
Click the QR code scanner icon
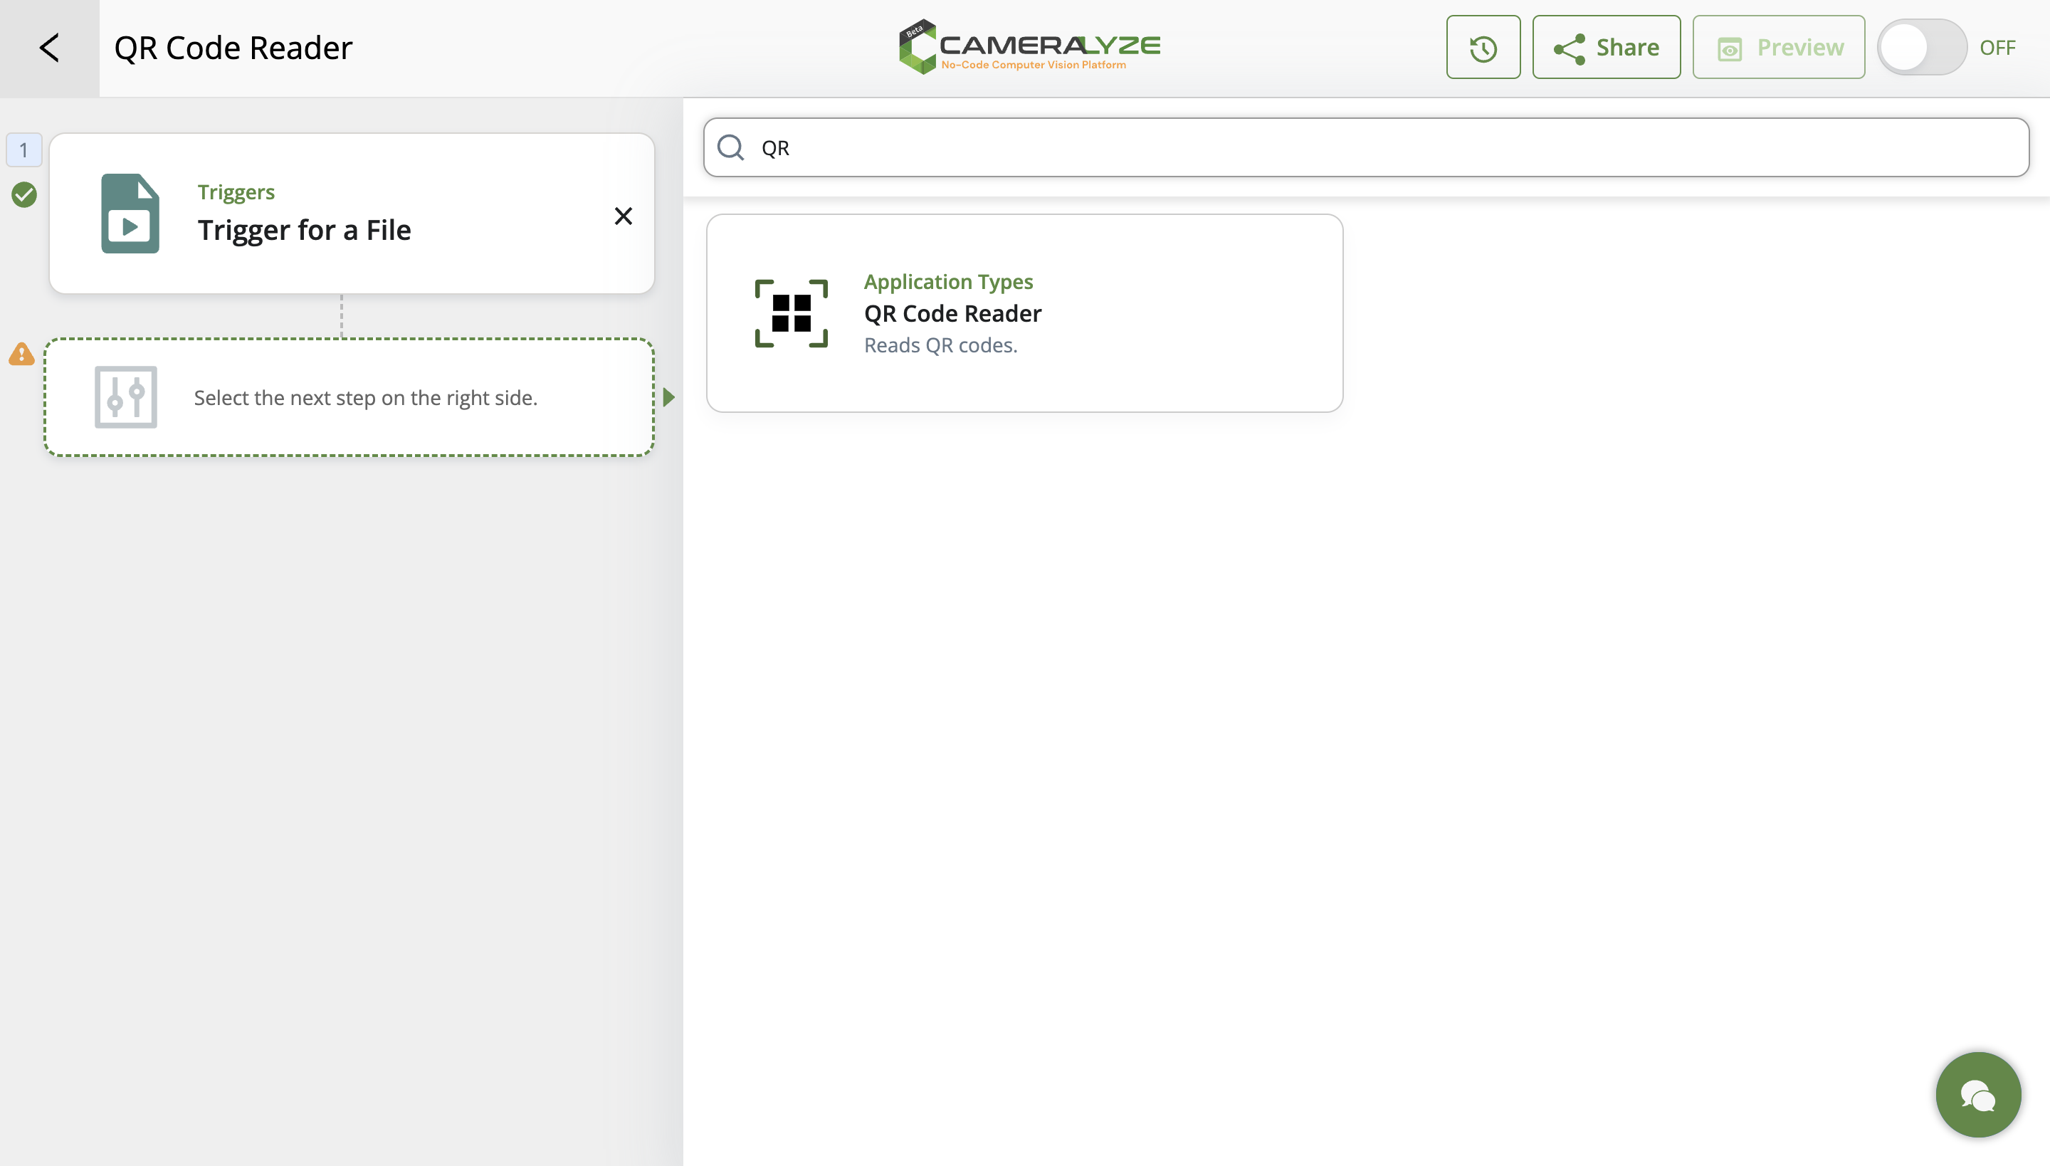click(x=792, y=313)
